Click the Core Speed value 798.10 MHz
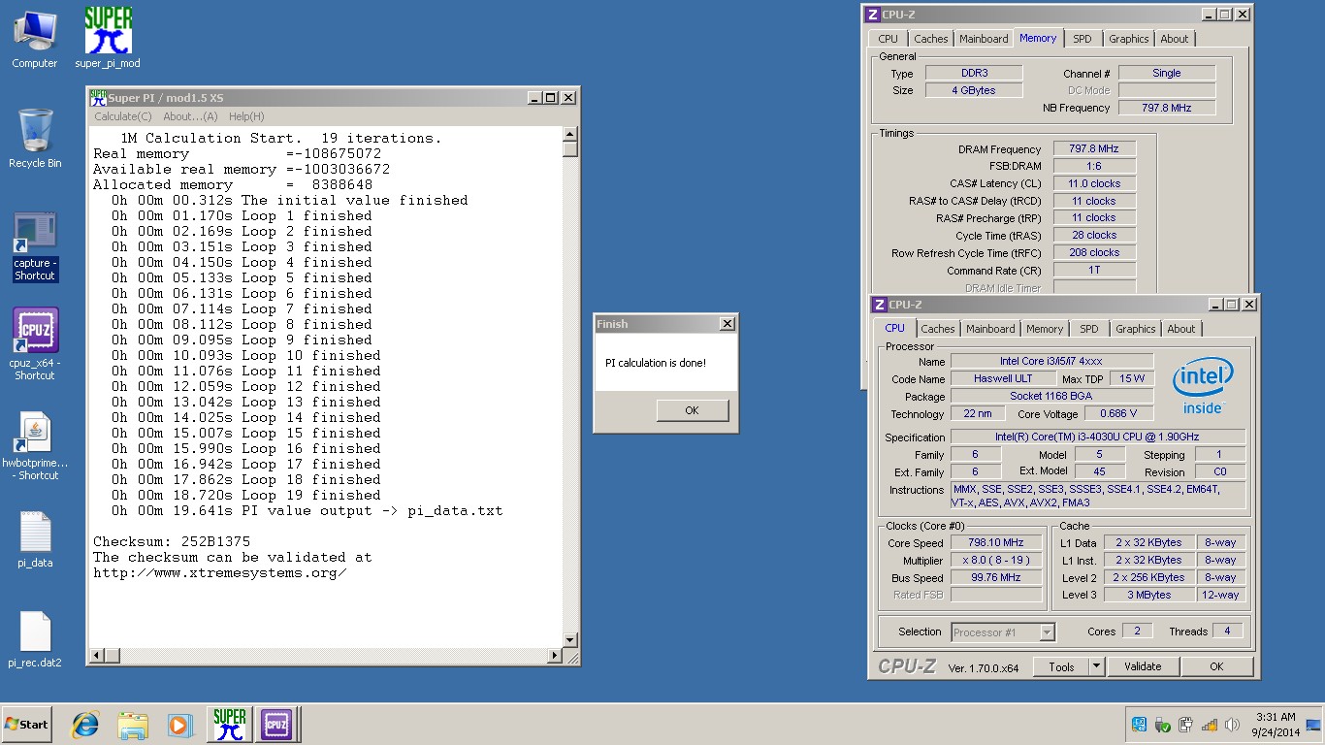This screenshot has width=1325, height=745. pos(996,543)
